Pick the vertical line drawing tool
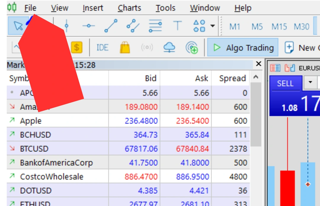Viewport: 320px width, 206px height. (x=67, y=26)
